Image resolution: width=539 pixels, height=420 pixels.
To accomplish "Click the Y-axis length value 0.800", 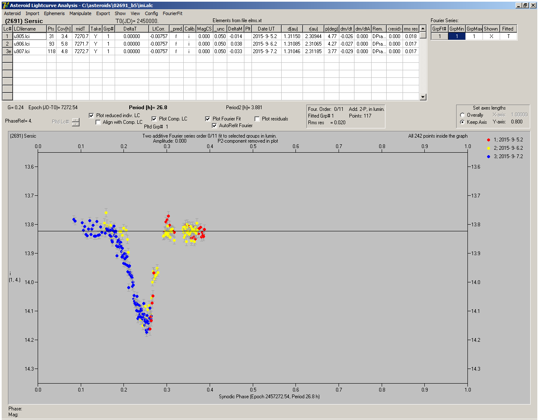I will point(517,122).
